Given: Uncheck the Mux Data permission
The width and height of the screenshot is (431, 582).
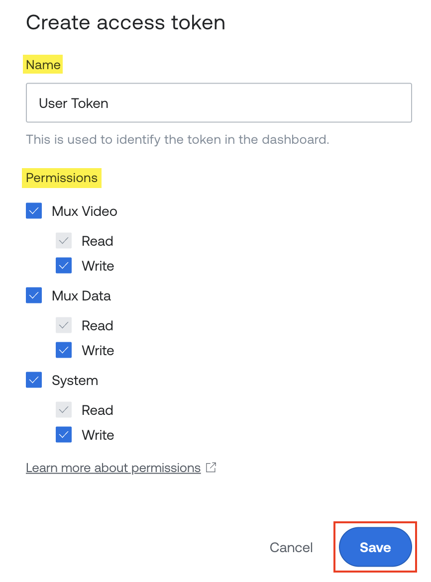Looking at the screenshot, I should tap(33, 295).
